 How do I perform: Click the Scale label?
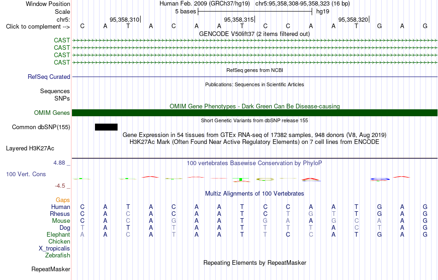pyautogui.click(x=63, y=12)
